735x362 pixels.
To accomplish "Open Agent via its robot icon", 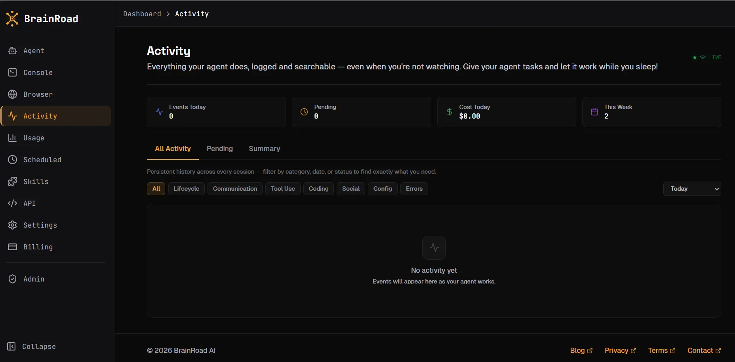I will click(13, 51).
